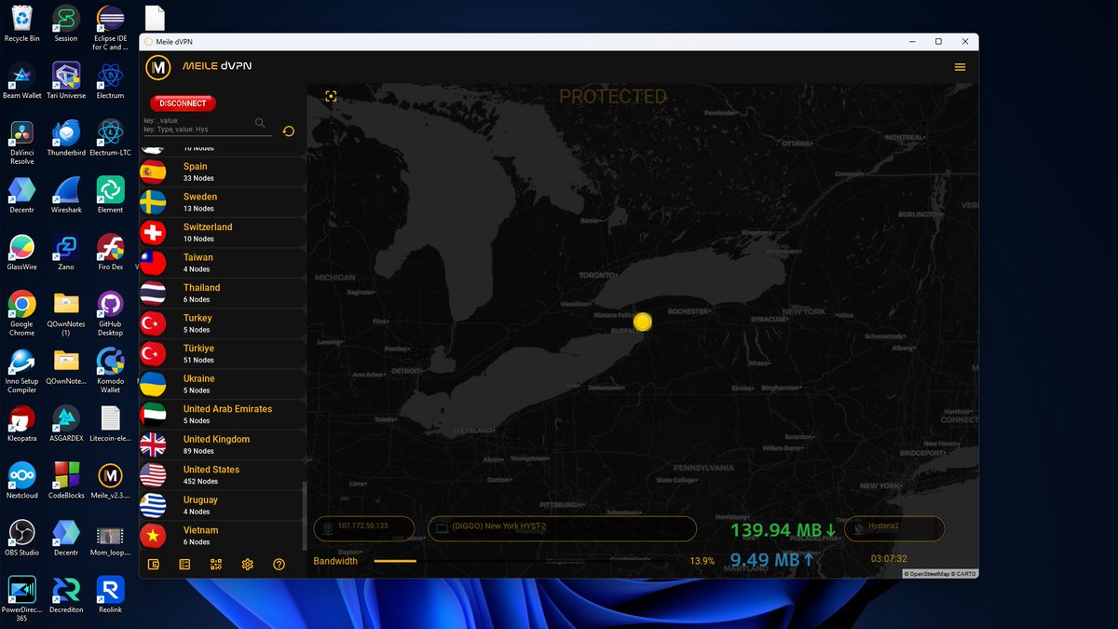
Task: Select United States 452 Nodes row
Action: point(223,474)
